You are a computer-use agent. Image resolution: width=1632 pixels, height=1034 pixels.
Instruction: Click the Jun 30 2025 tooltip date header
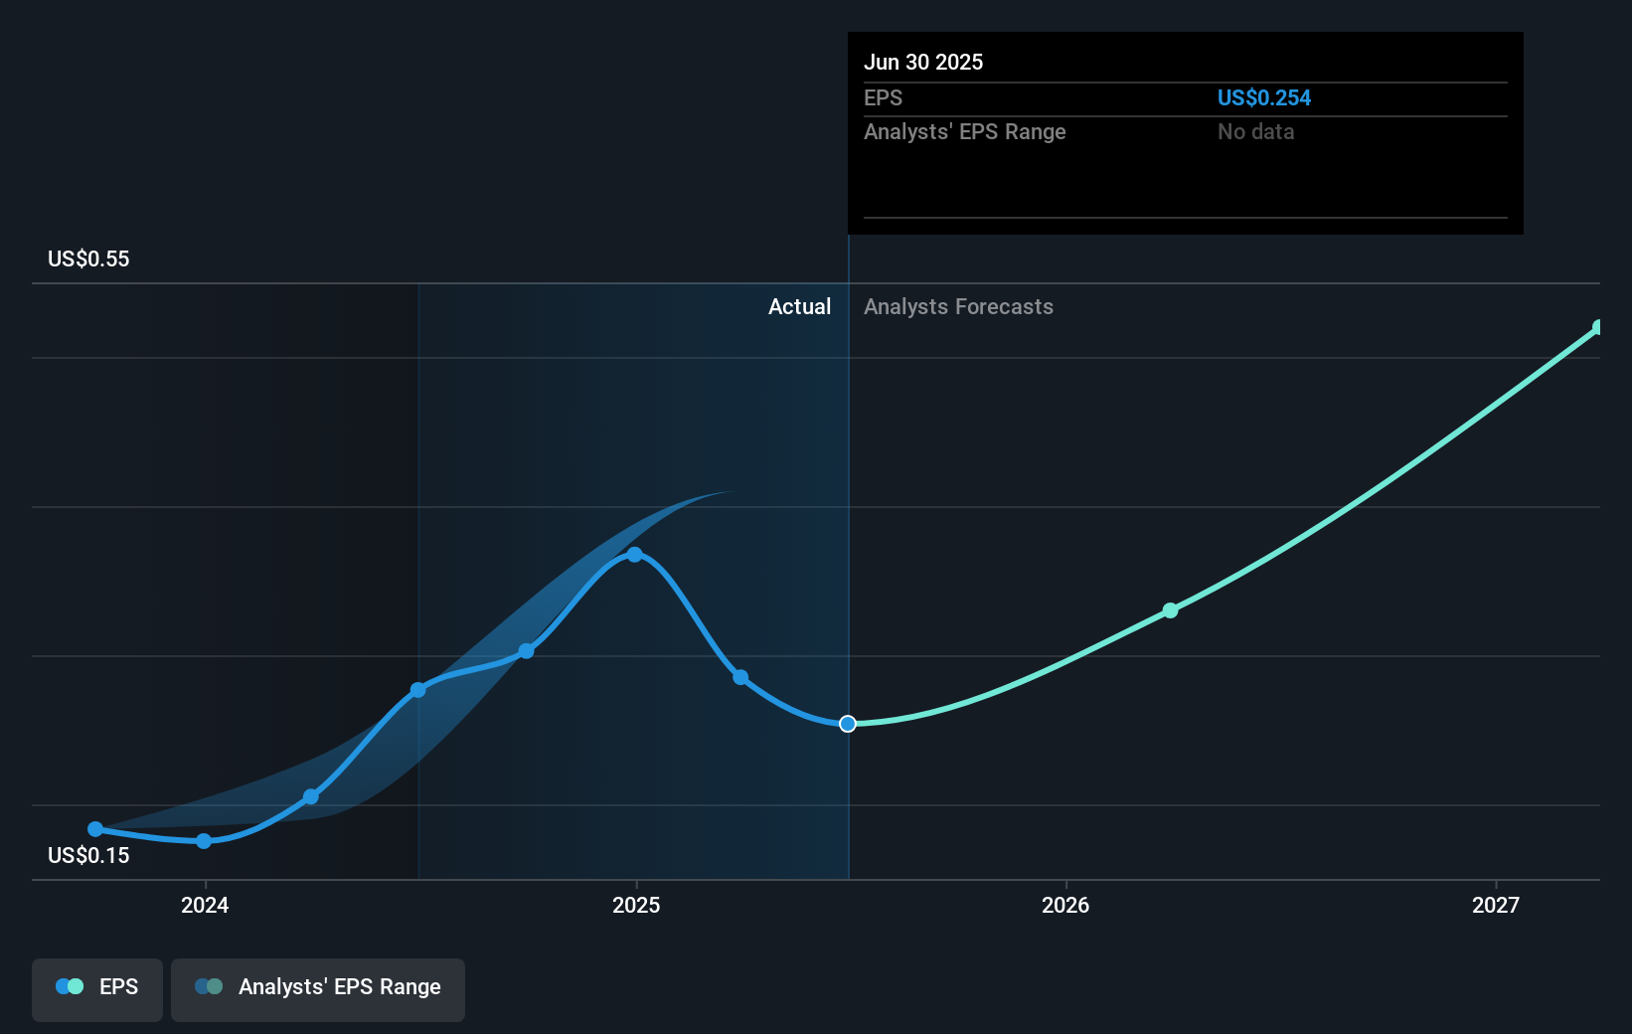click(923, 63)
